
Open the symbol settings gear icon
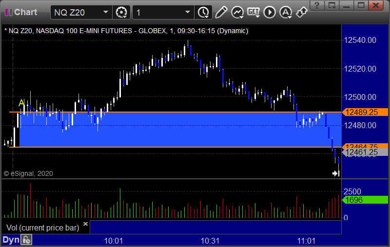121,13
